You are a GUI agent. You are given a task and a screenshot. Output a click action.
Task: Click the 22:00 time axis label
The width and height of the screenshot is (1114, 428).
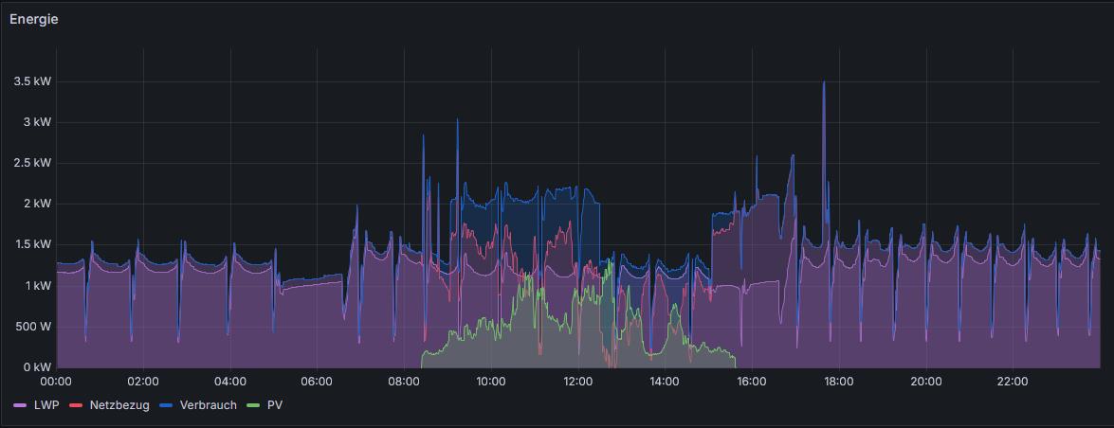[x=1013, y=382]
